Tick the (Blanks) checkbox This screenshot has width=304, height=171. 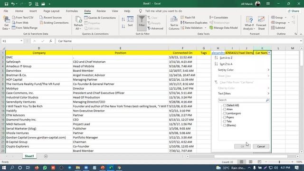coord(225,125)
